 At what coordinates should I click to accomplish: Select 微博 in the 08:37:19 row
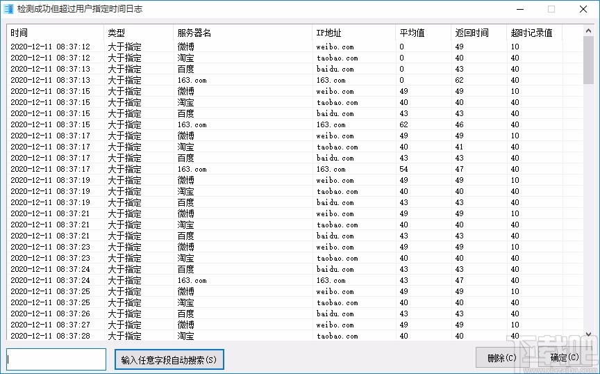[x=185, y=180]
